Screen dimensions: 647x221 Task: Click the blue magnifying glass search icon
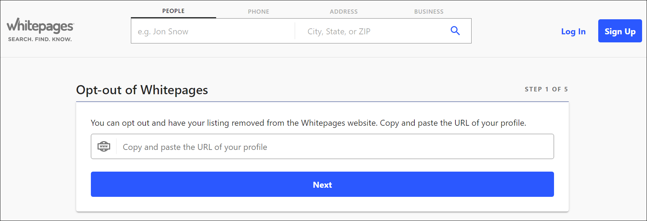[x=455, y=31]
